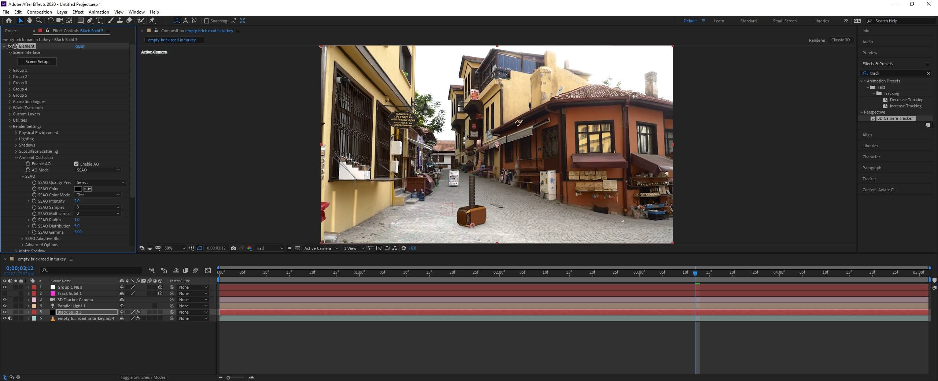Enable the Snapping checkbox

point(207,21)
